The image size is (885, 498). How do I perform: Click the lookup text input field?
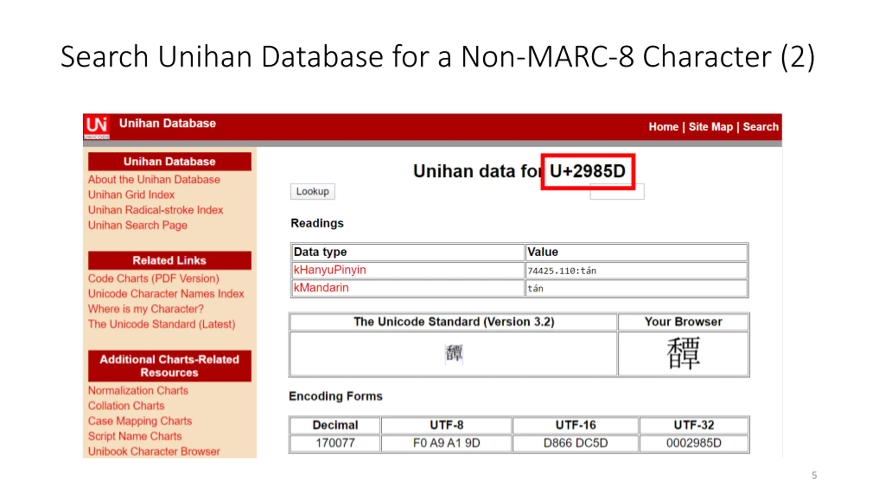[617, 192]
